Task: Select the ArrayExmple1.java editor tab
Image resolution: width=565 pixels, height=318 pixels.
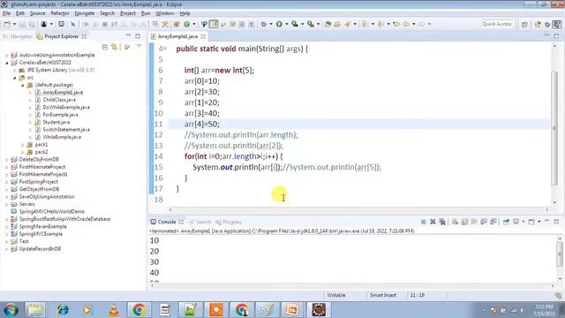Action: coord(177,36)
